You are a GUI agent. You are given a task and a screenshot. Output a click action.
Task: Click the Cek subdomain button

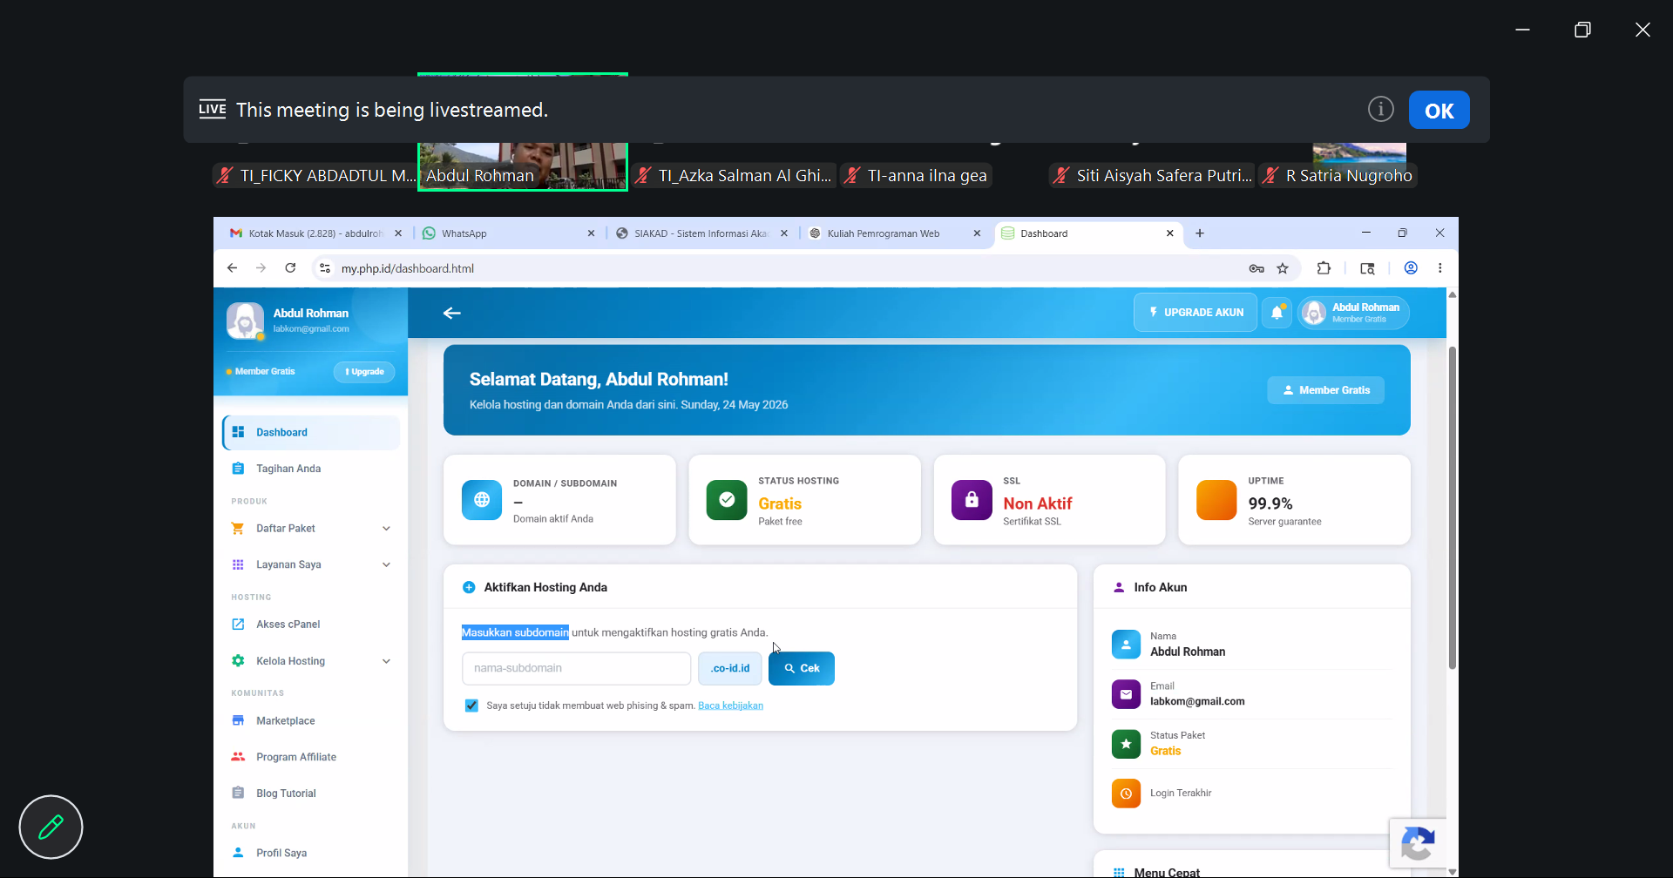(x=802, y=669)
